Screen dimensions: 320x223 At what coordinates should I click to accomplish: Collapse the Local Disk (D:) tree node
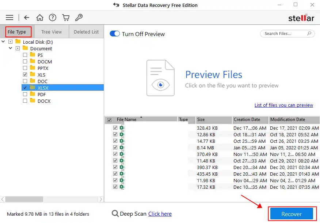click(x=3, y=42)
